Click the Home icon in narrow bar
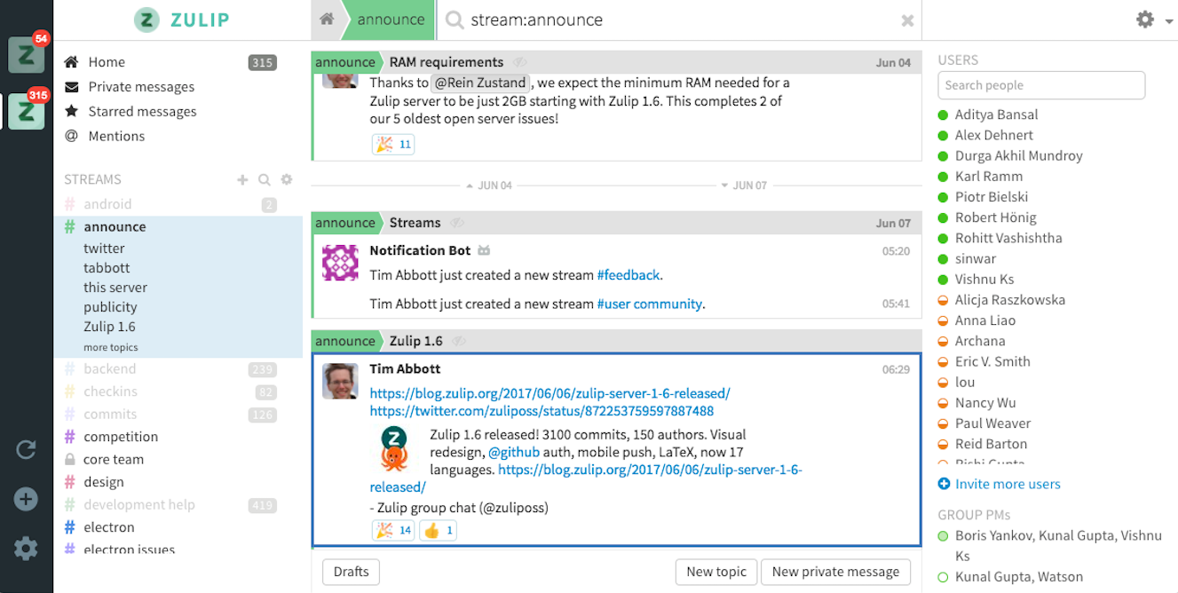Screen dimensions: 1178x593 tap(327, 20)
